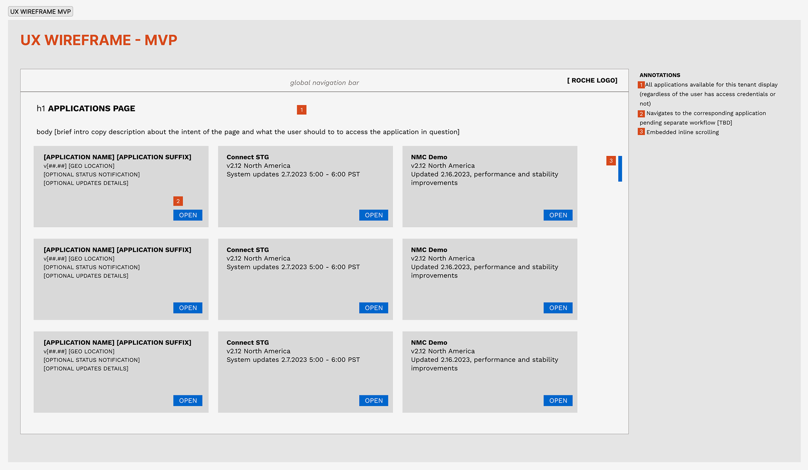Viewport: 808px width, 470px height.
Task: Click the blue inline scrollbar thumb
Action: (x=620, y=169)
